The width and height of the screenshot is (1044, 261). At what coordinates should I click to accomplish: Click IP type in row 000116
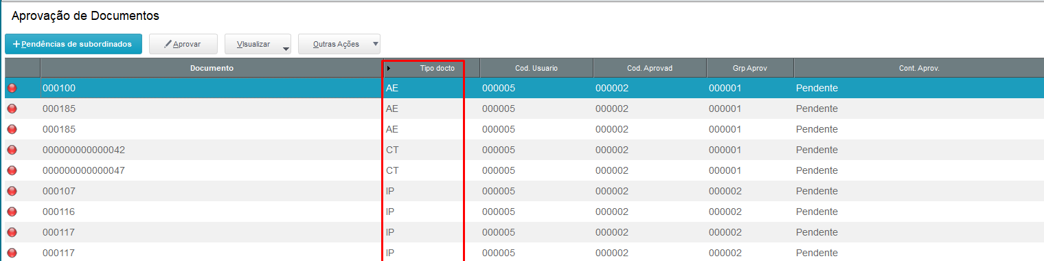click(390, 212)
